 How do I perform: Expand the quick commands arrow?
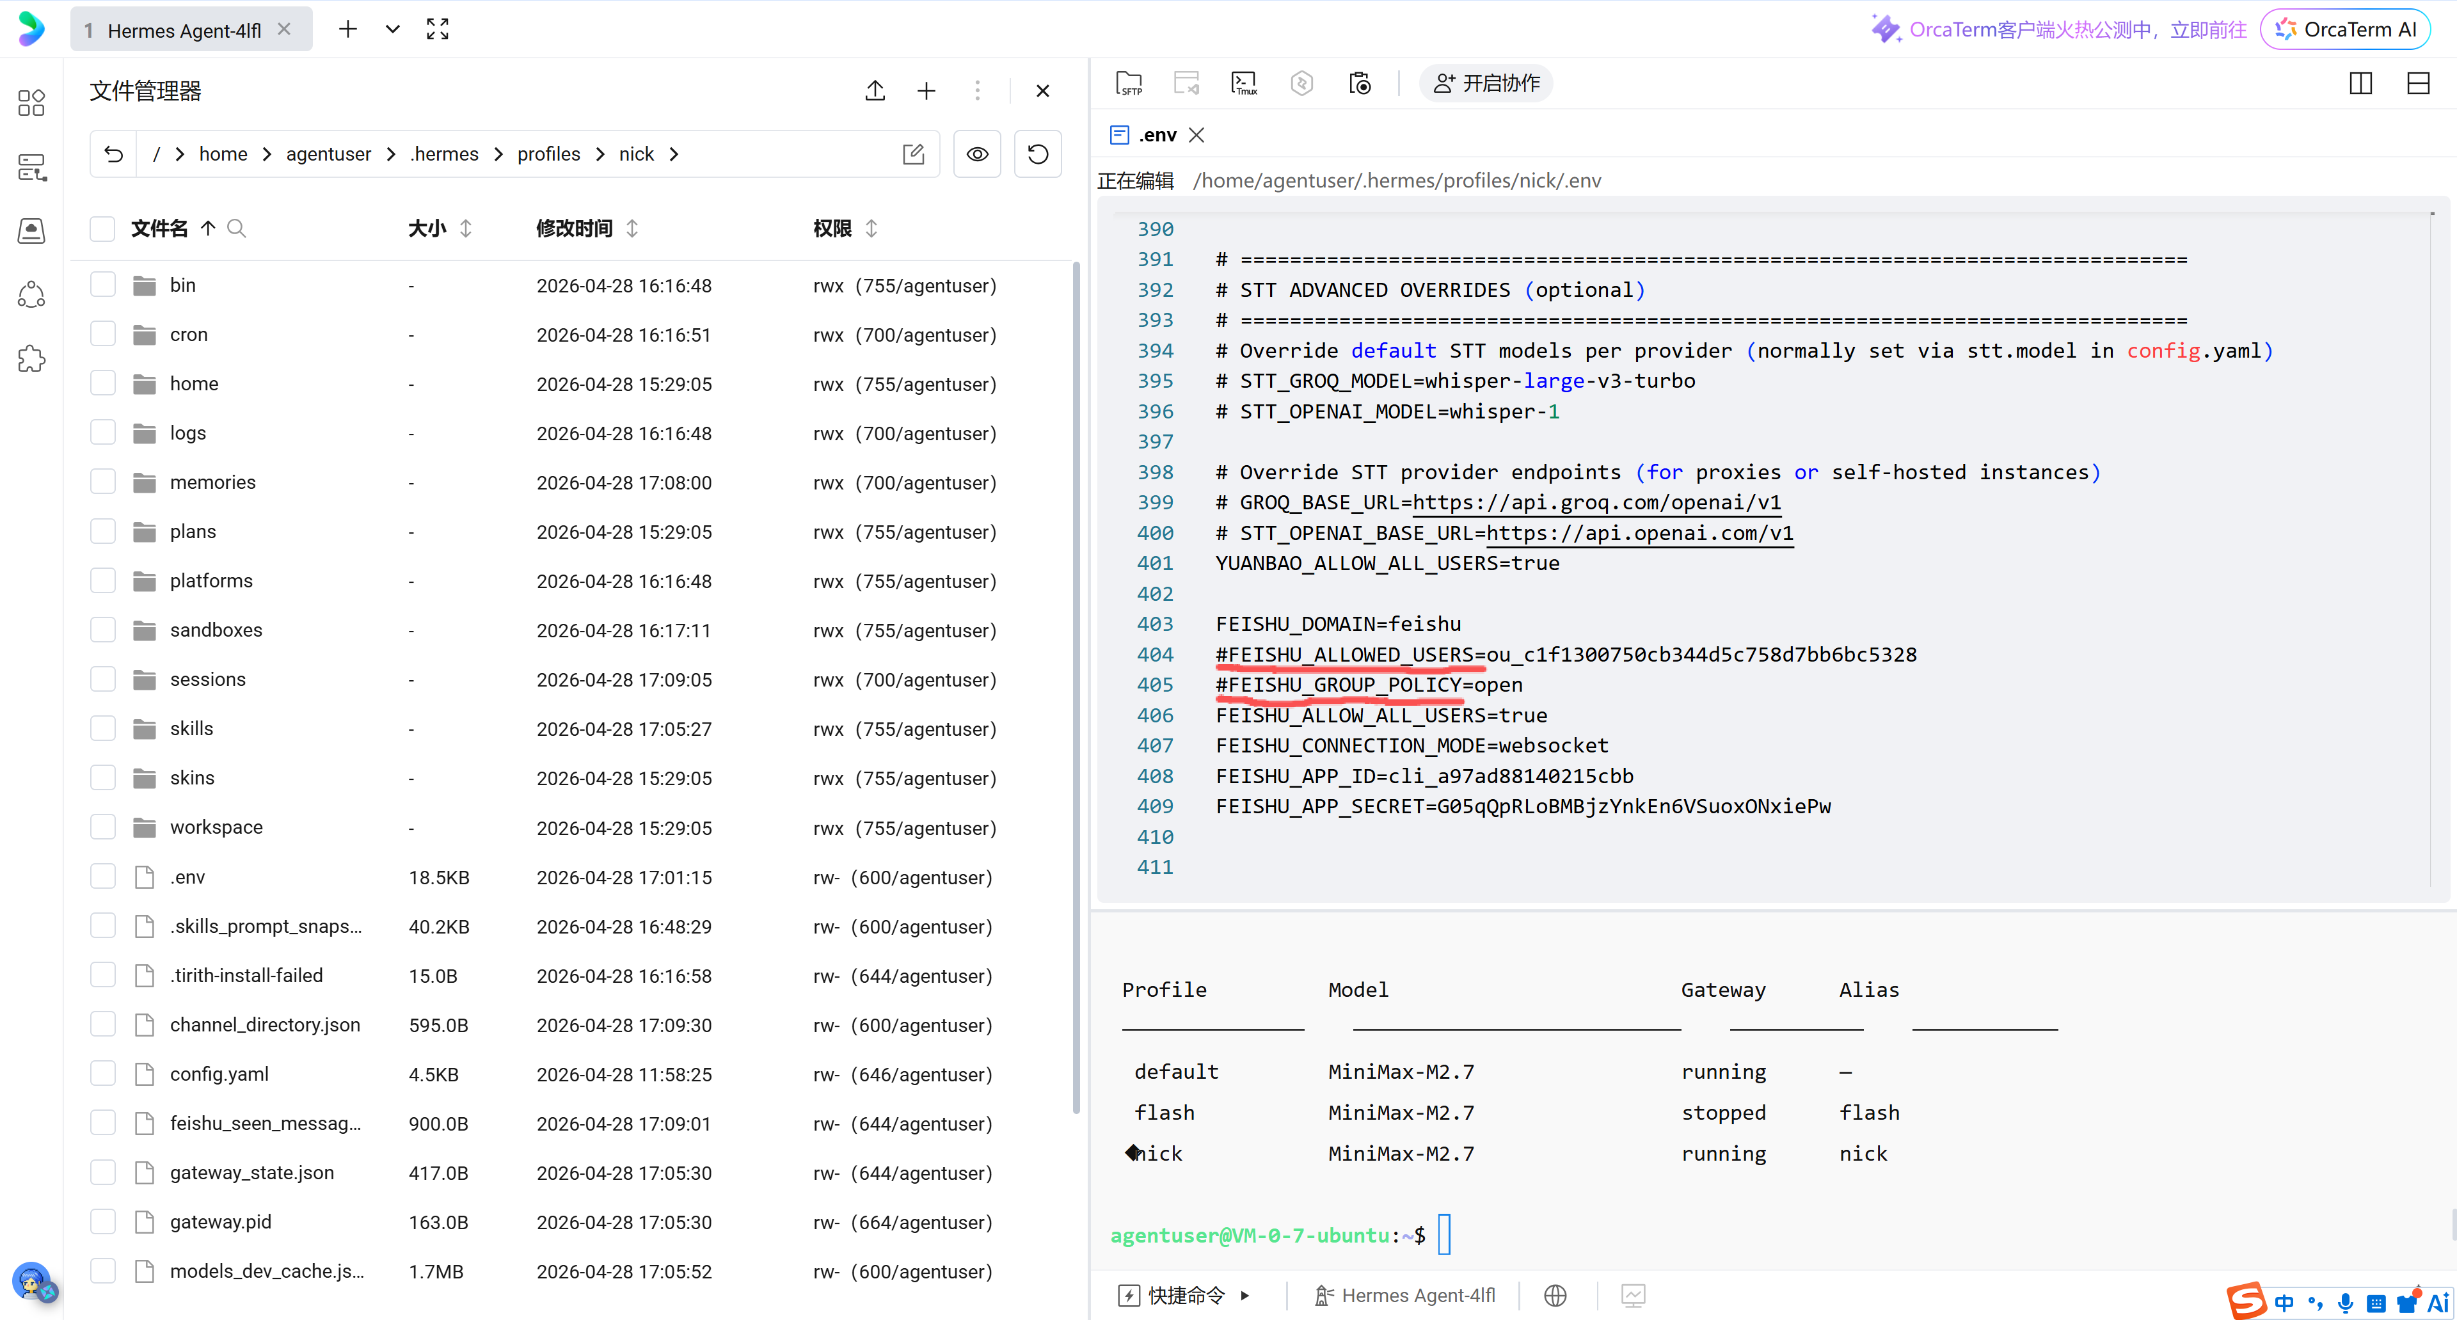(1244, 1295)
